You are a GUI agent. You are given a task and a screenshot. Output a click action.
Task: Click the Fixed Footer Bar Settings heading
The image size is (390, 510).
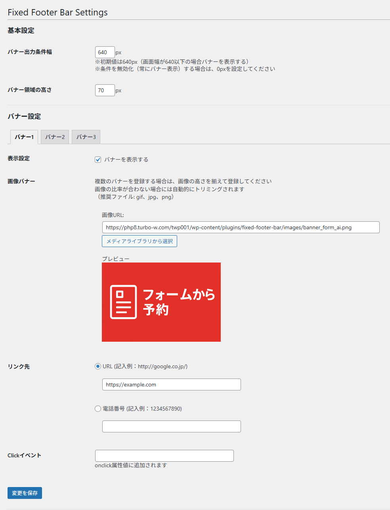coord(57,12)
